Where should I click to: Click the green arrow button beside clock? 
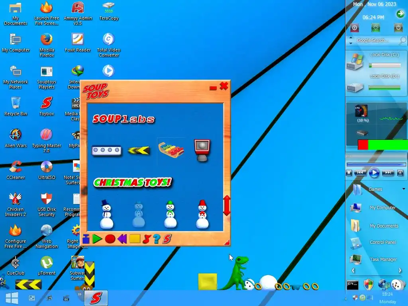click(400, 14)
